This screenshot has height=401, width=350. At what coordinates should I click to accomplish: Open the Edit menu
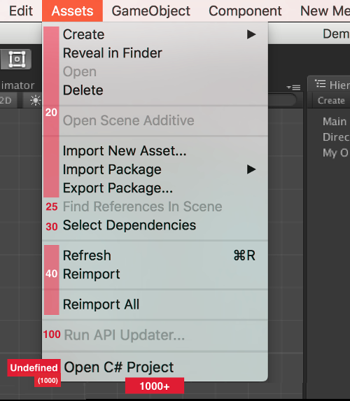click(21, 11)
